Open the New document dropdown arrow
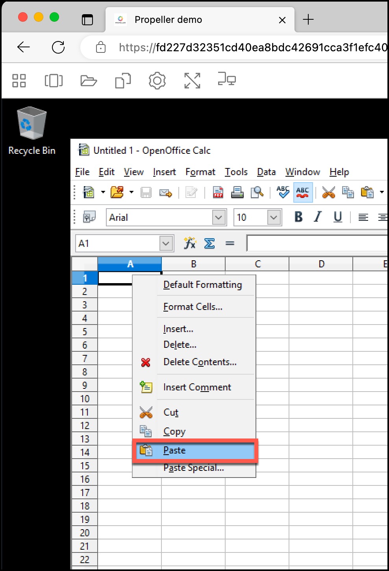389x571 pixels. (103, 192)
